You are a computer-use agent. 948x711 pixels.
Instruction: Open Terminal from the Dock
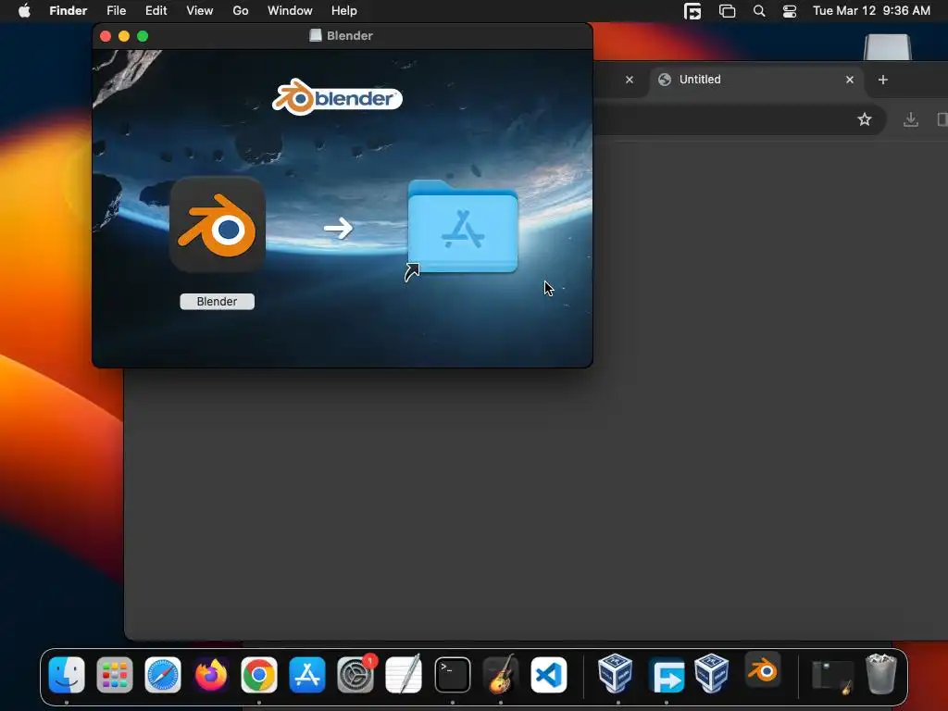[452, 675]
